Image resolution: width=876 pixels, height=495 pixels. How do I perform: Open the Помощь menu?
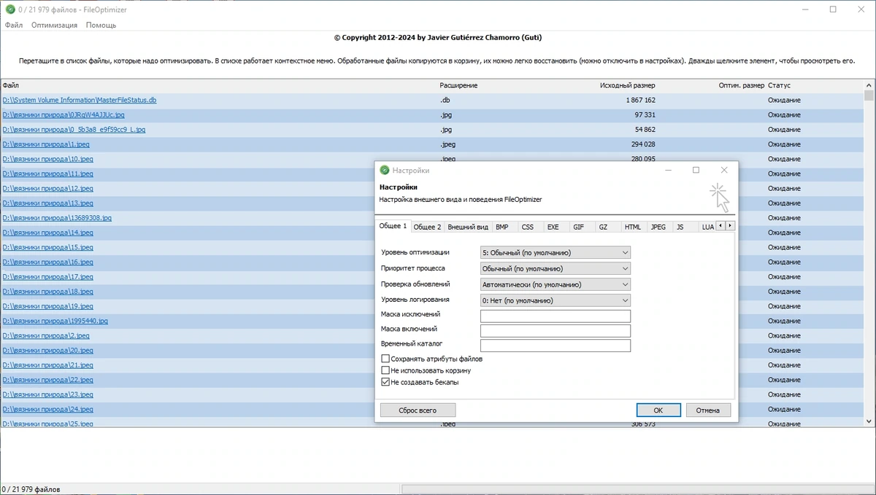coord(101,25)
